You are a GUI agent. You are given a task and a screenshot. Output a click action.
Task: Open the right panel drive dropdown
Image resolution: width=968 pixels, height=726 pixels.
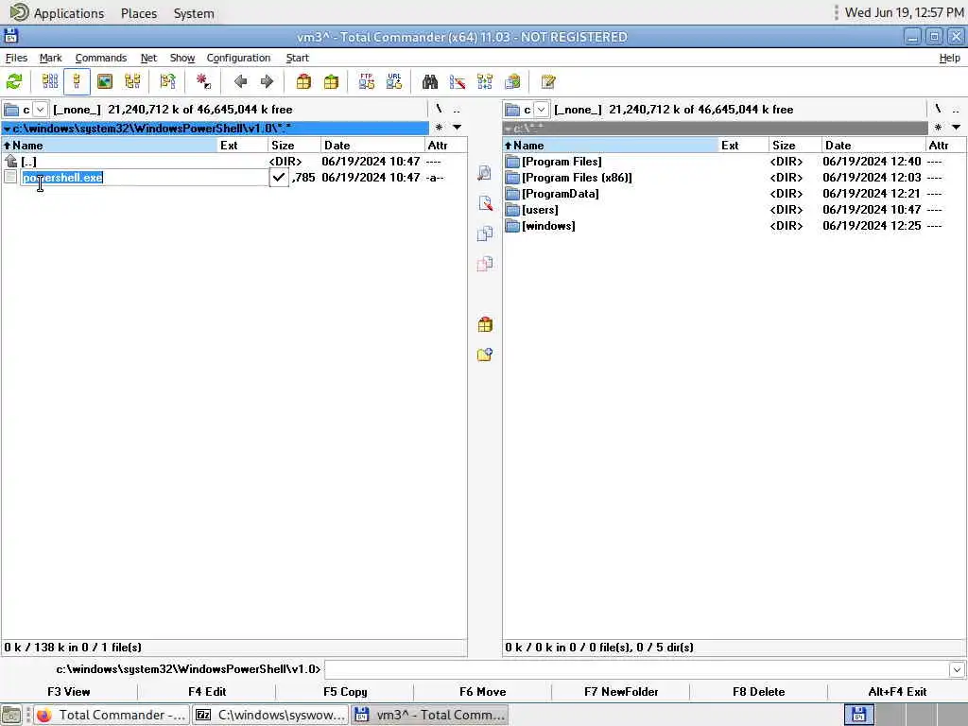coord(541,110)
